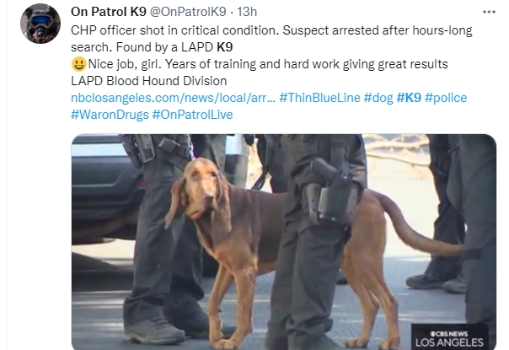Click the 'Nice job, girl' sentence
Viewport: 509px width, 350px height.
tap(125, 64)
